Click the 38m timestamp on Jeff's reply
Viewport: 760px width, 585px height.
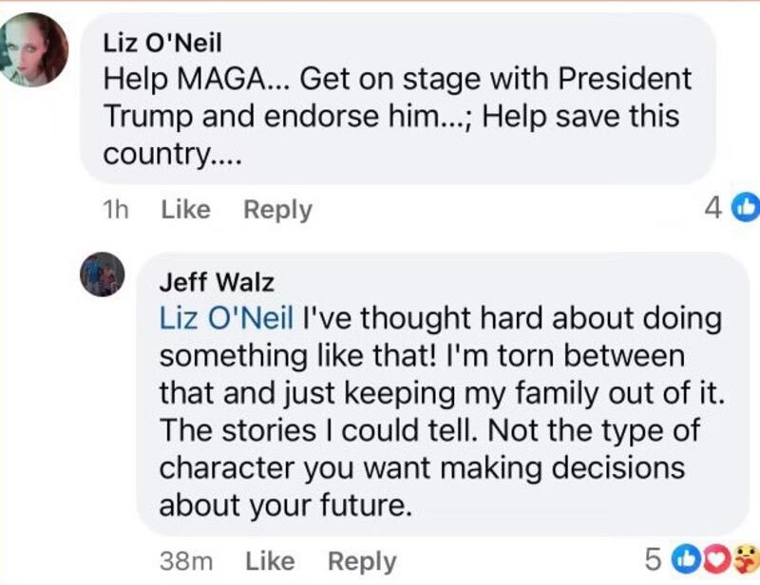pyautogui.click(x=186, y=560)
